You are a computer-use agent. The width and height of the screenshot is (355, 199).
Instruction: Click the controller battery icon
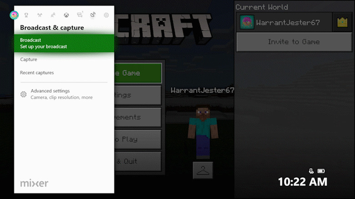pyautogui.click(x=321, y=171)
